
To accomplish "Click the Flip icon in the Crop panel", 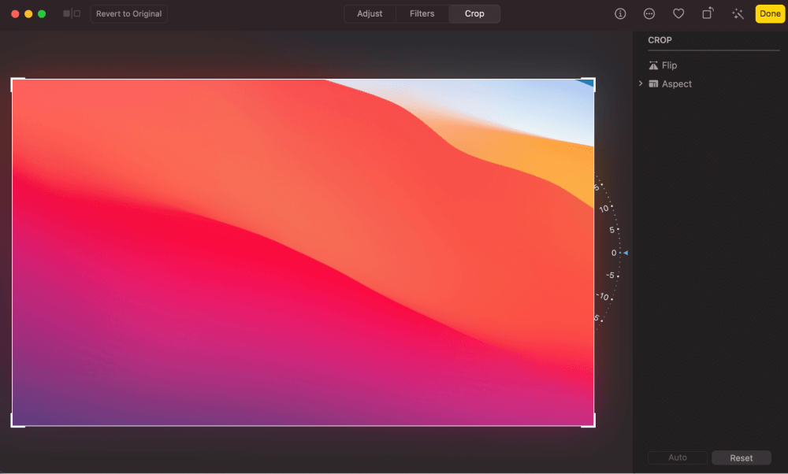I will pos(652,65).
